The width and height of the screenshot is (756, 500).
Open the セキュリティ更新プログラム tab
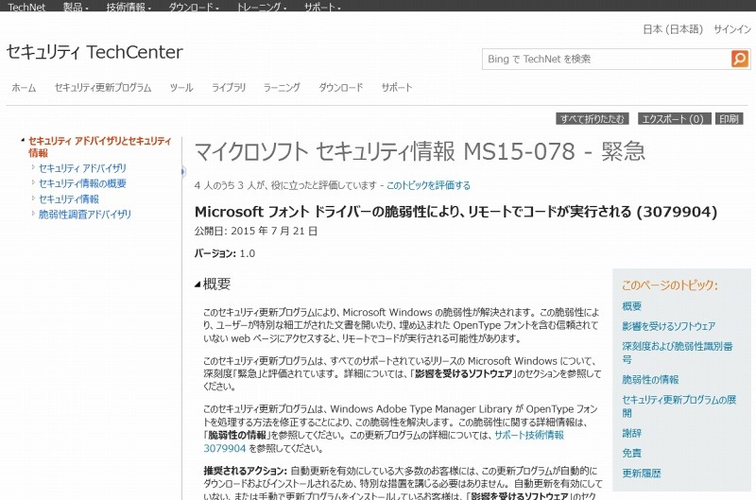tap(103, 88)
